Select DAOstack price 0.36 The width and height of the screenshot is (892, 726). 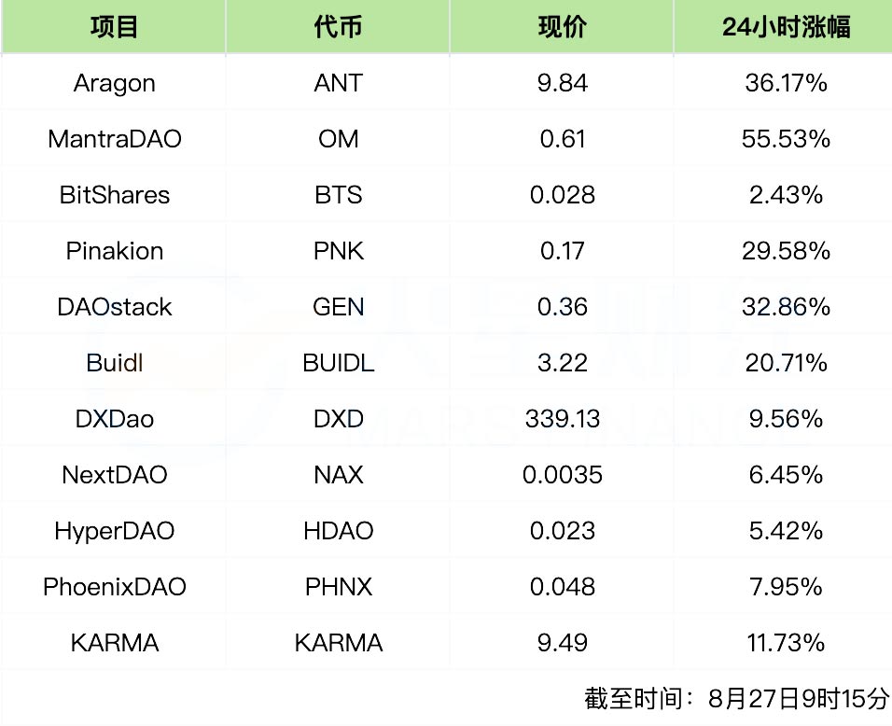click(x=562, y=307)
